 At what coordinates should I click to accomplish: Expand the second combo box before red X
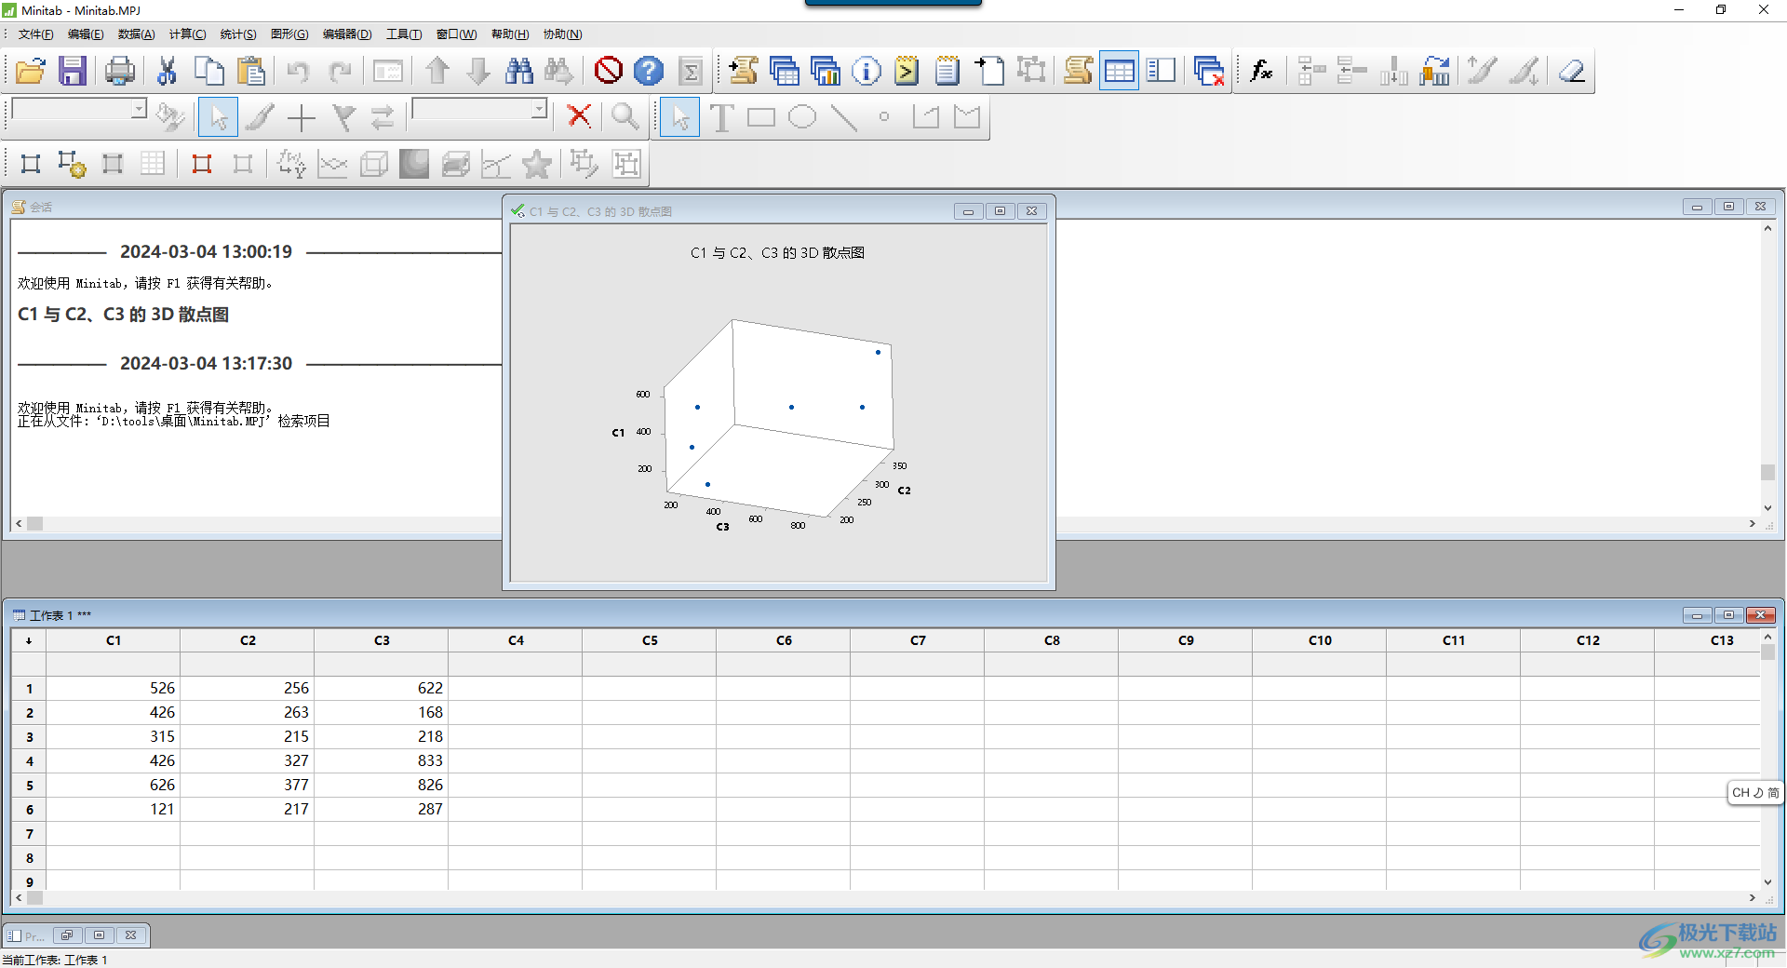[539, 109]
